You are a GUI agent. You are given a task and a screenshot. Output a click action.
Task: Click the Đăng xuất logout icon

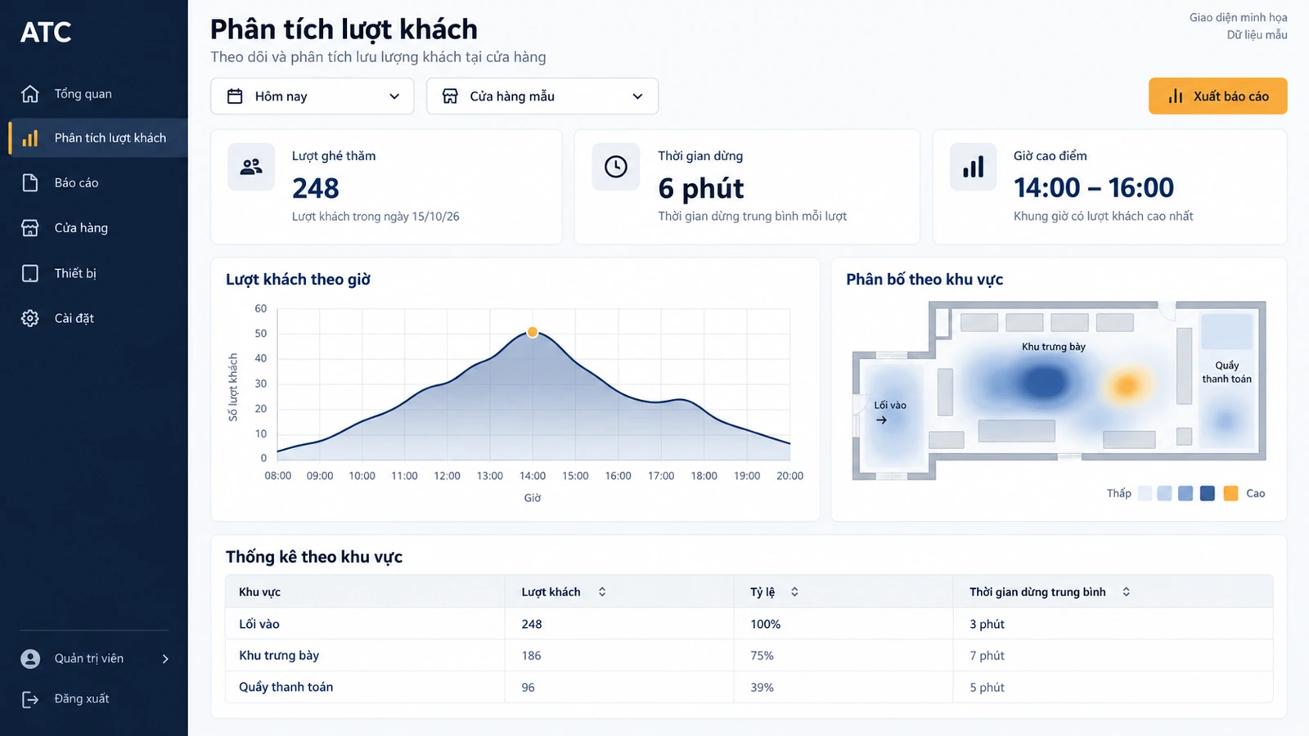click(x=30, y=699)
